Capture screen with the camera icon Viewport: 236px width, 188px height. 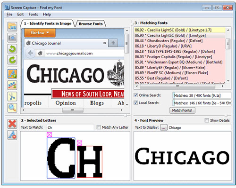coord(12,38)
